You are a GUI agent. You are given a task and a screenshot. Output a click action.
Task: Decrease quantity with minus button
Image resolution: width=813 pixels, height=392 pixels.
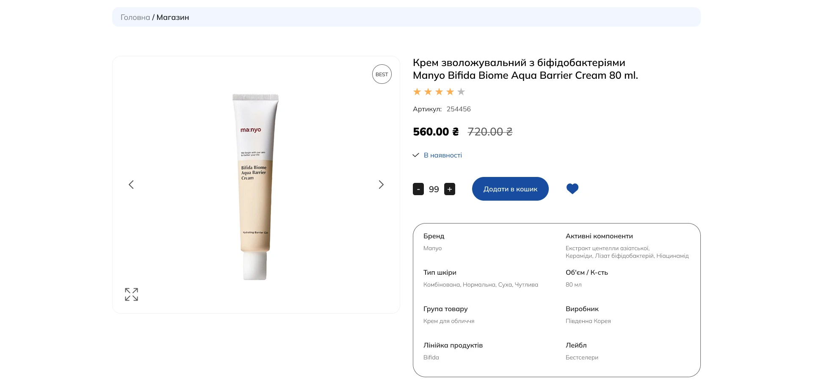click(x=418, y=189)
